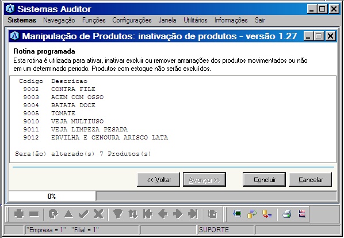Viewport: 344px width, 238px height.
Task: Select product row 9010 VEJA MULTIUSO
Action: (x=63, y=122)
